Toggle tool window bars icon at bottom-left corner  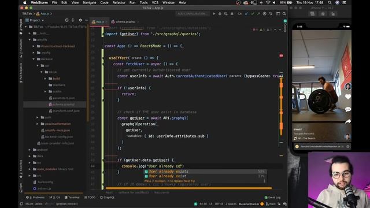coord(21,204)
